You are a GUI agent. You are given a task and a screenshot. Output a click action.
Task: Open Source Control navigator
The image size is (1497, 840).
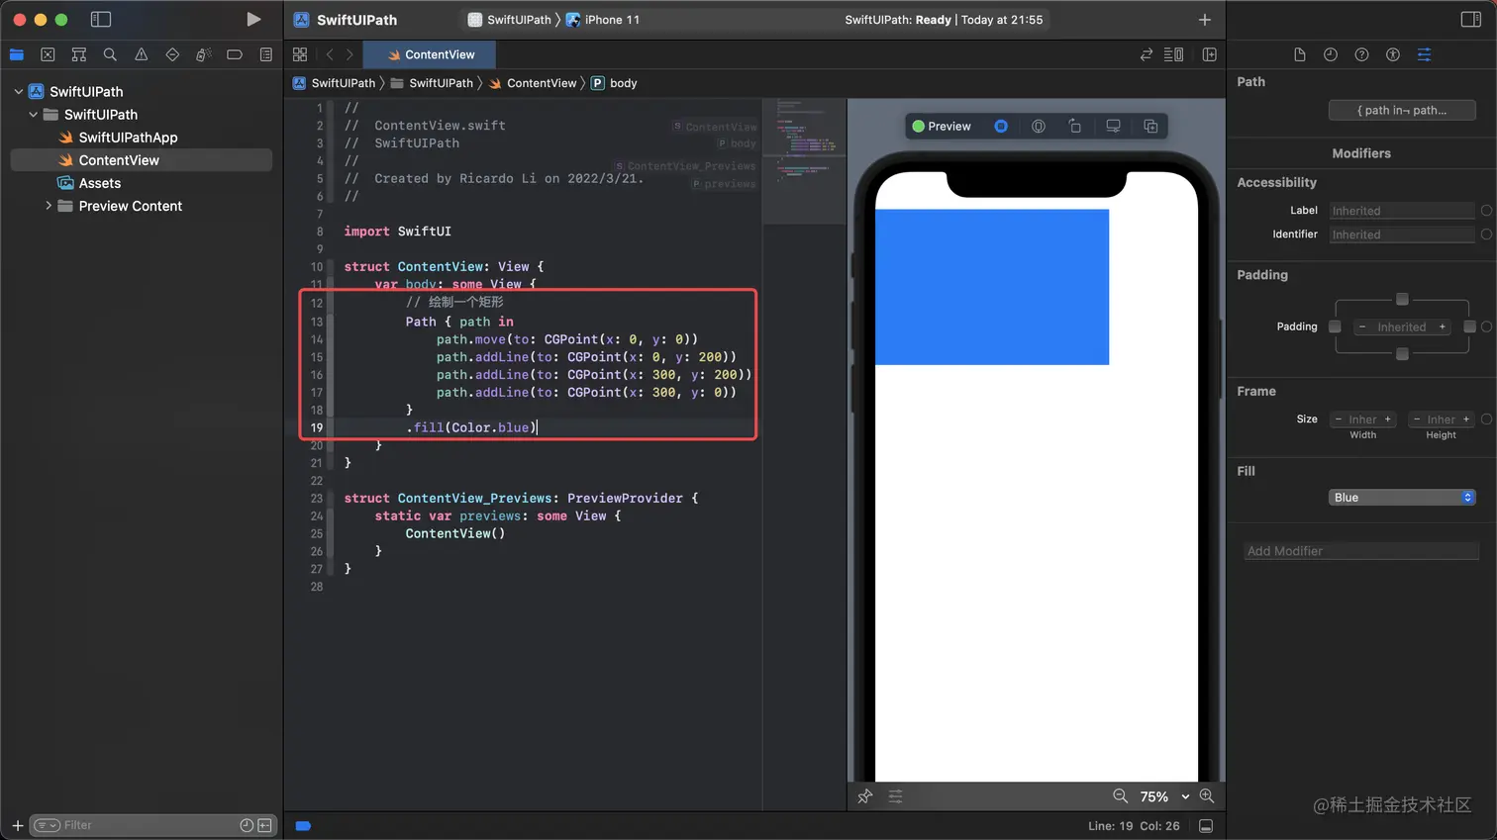pyautogui.click(x=48, y=54)
